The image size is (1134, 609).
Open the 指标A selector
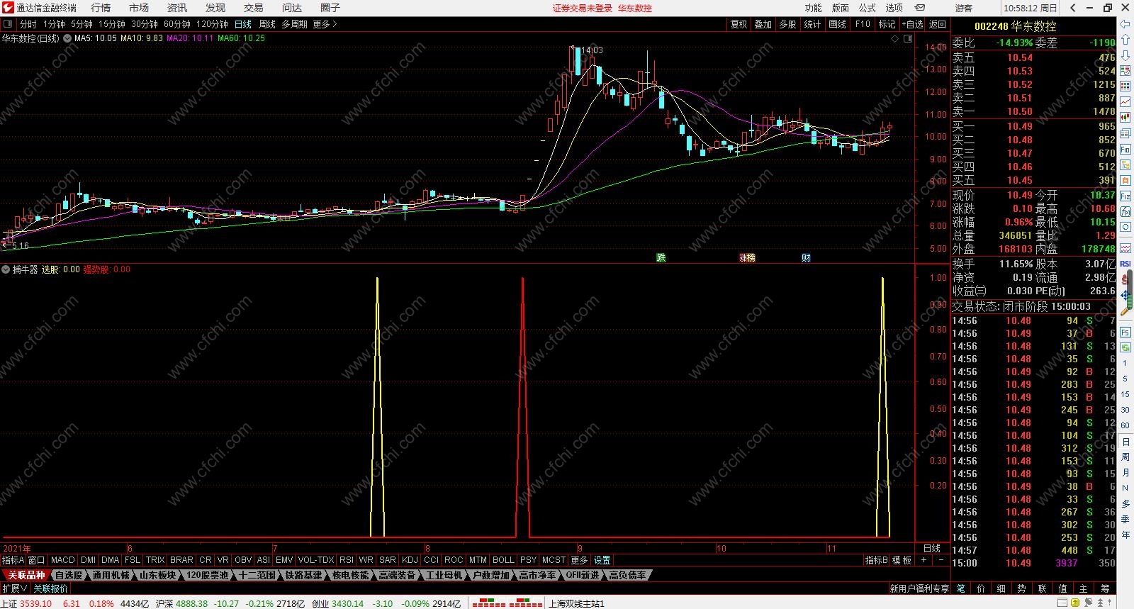(x=13, y=560)
